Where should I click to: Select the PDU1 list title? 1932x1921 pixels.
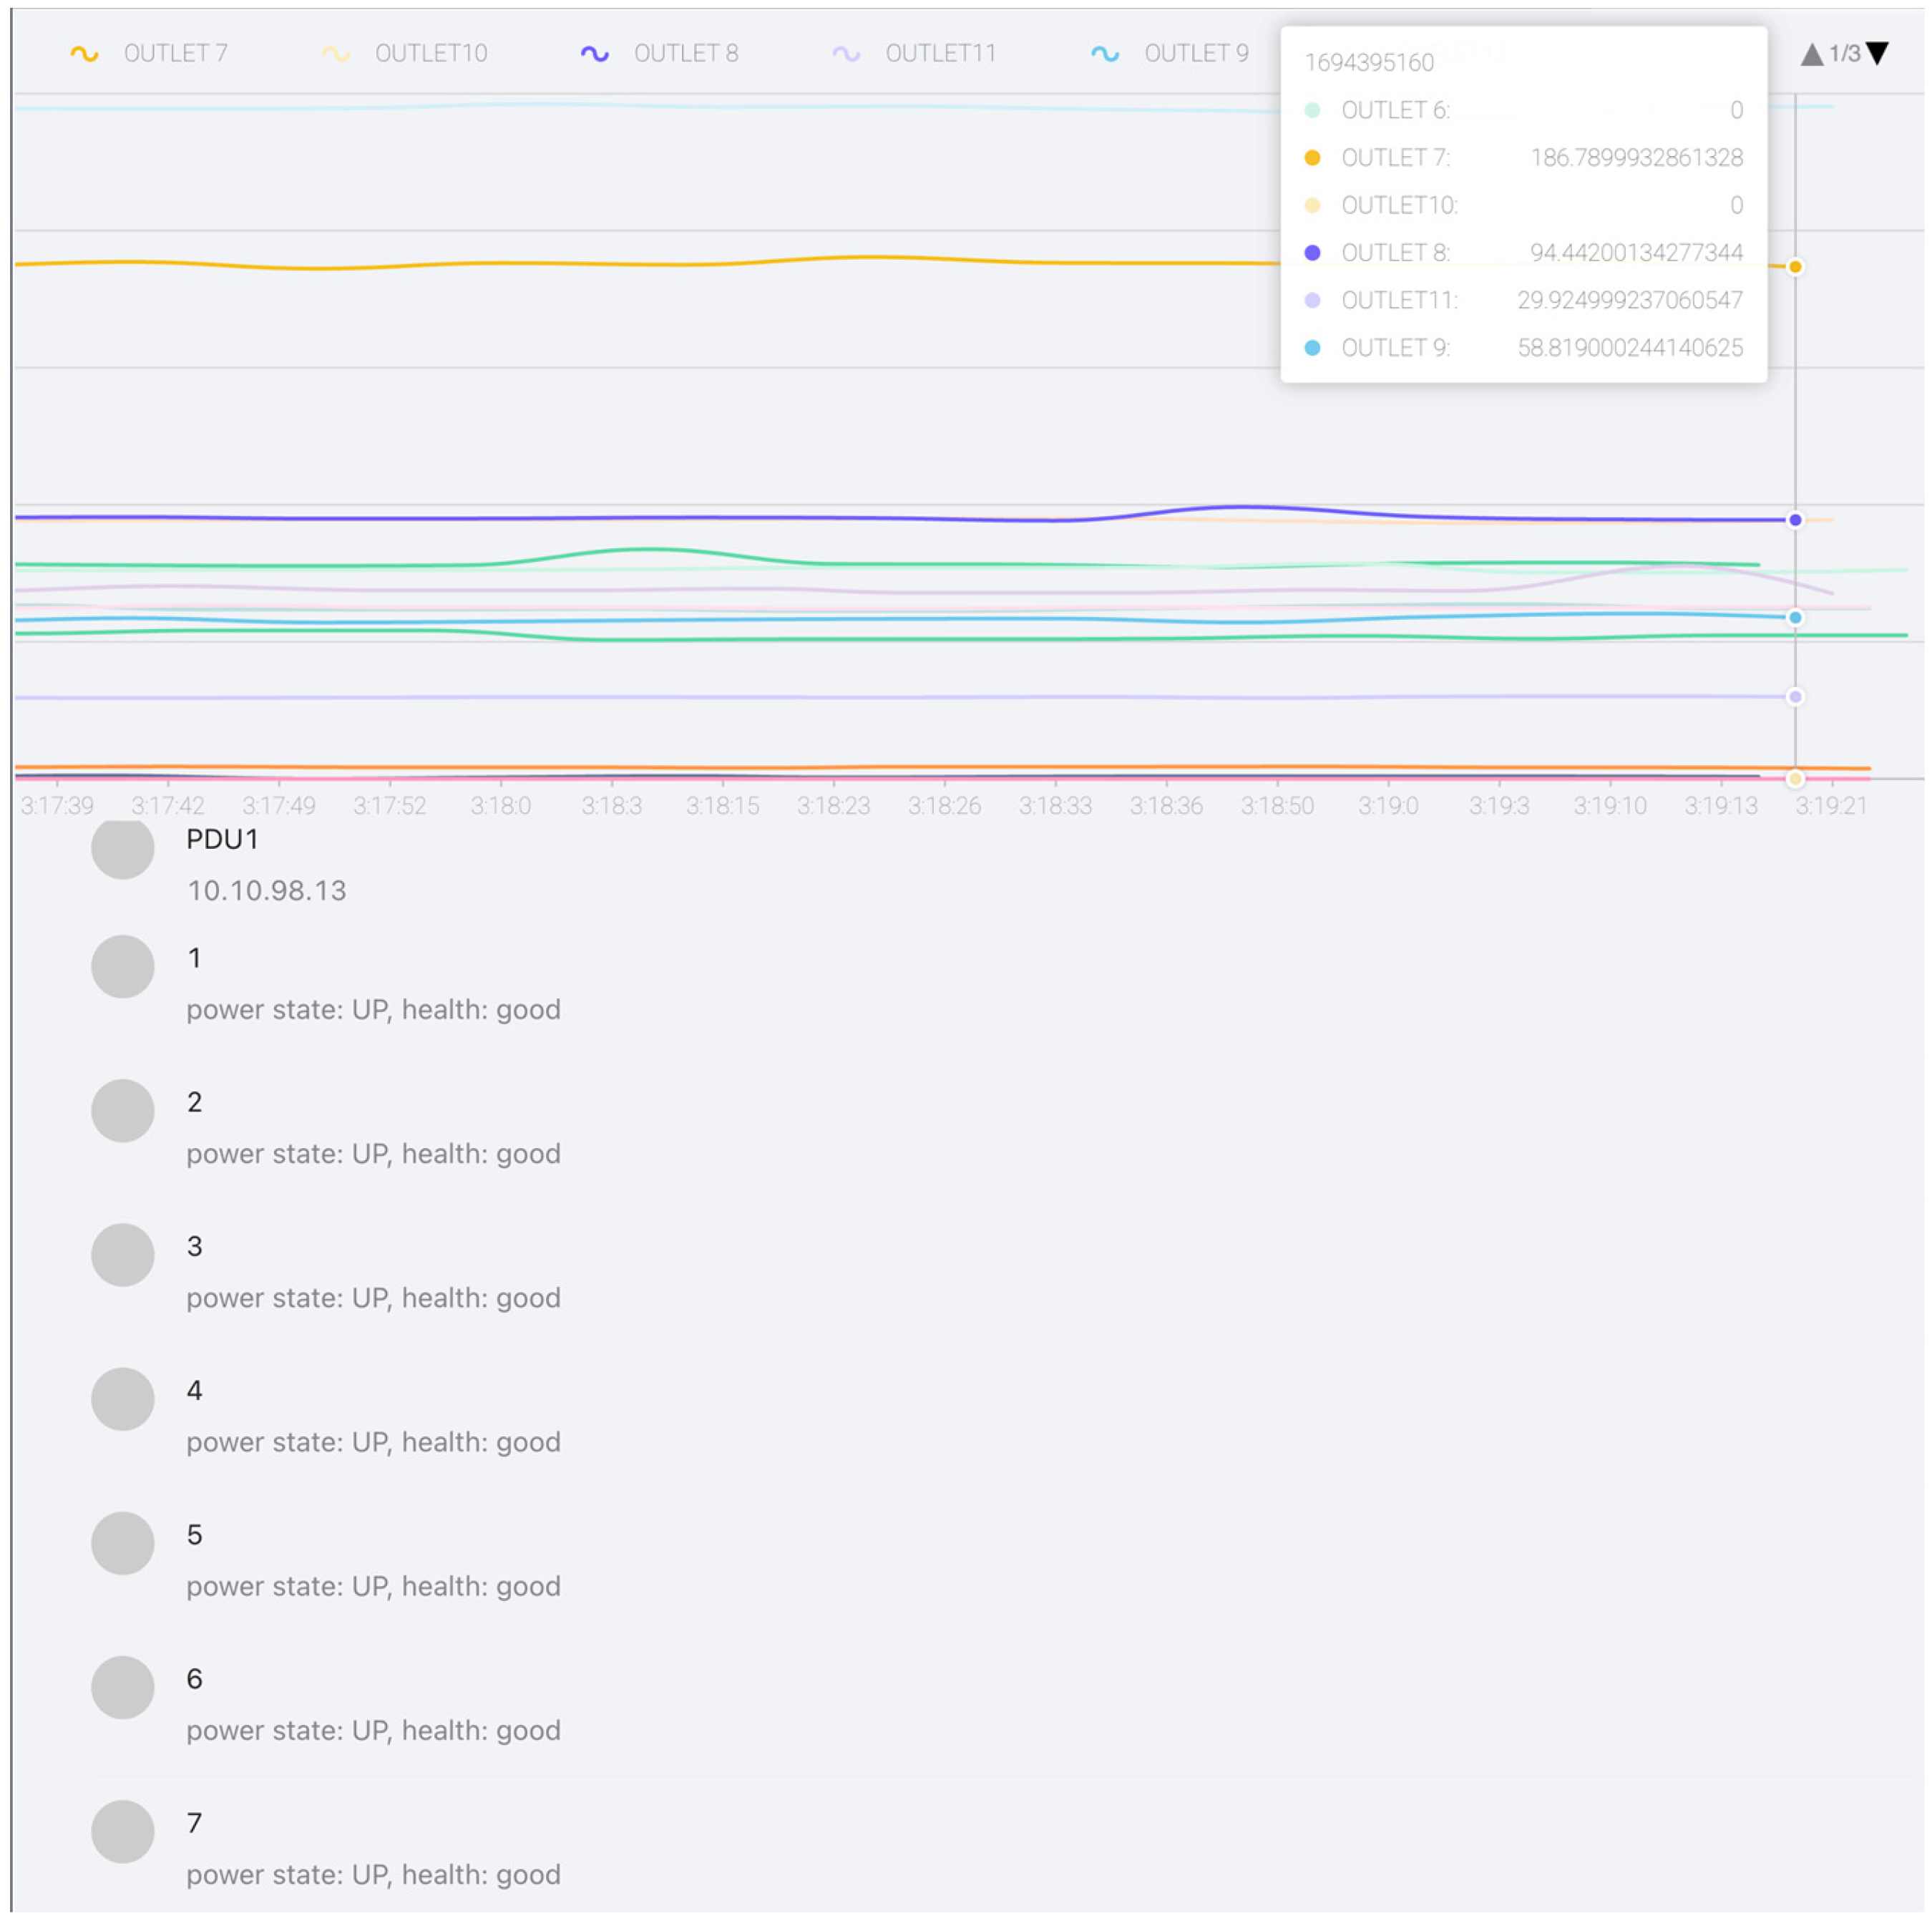click(222, 839)
